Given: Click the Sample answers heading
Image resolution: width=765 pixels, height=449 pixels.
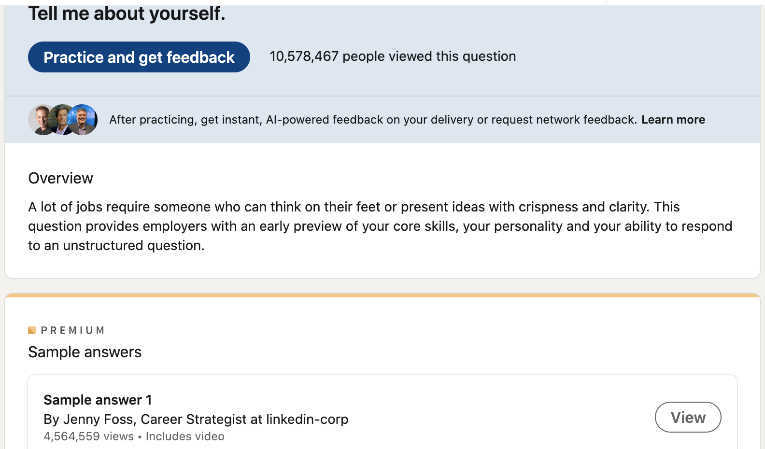Looking at the screenshot, I should point(85,352).
